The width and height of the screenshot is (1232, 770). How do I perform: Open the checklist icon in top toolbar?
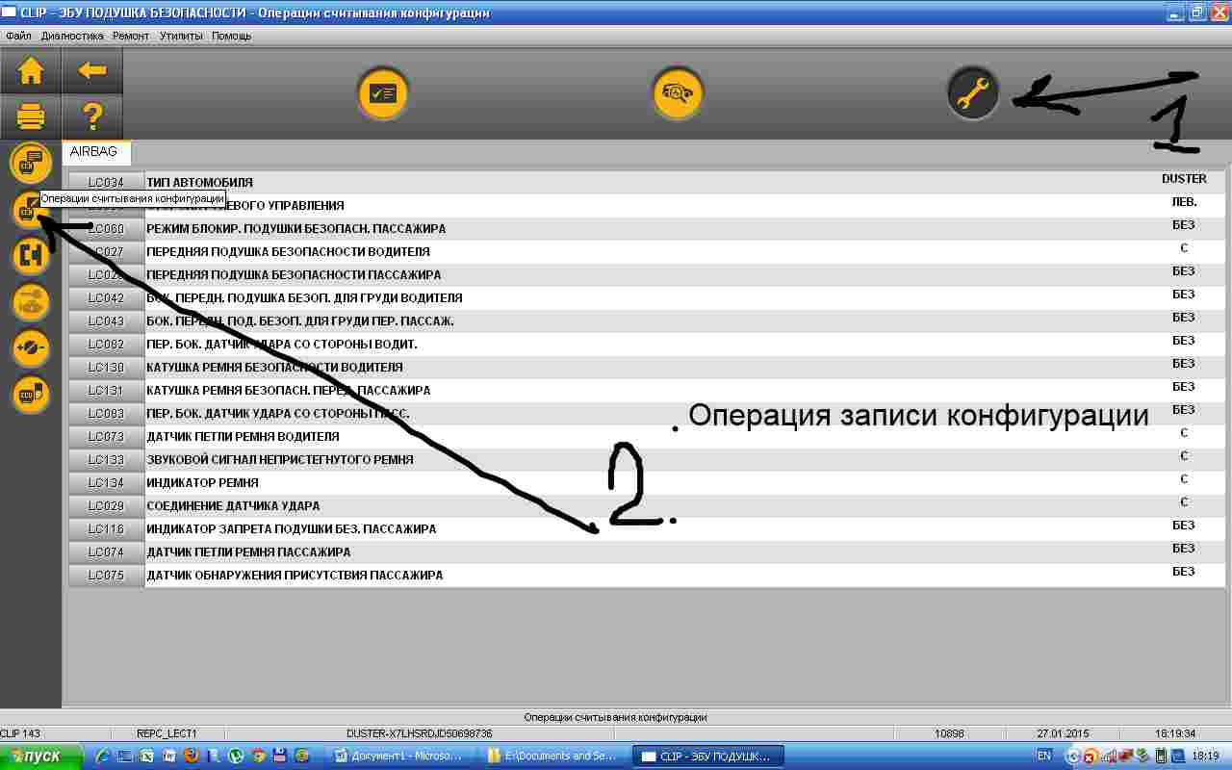383,93
